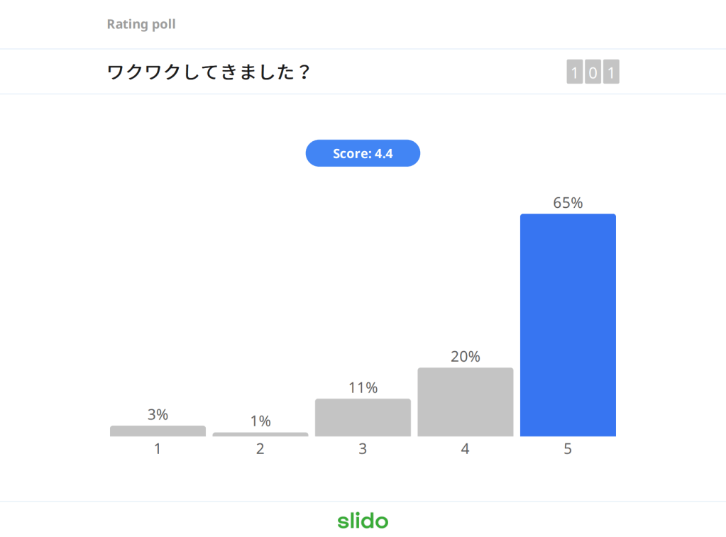Click the Rating poll header label
The width and height of the screenshot is (726, 537).
tap(141, 24)
